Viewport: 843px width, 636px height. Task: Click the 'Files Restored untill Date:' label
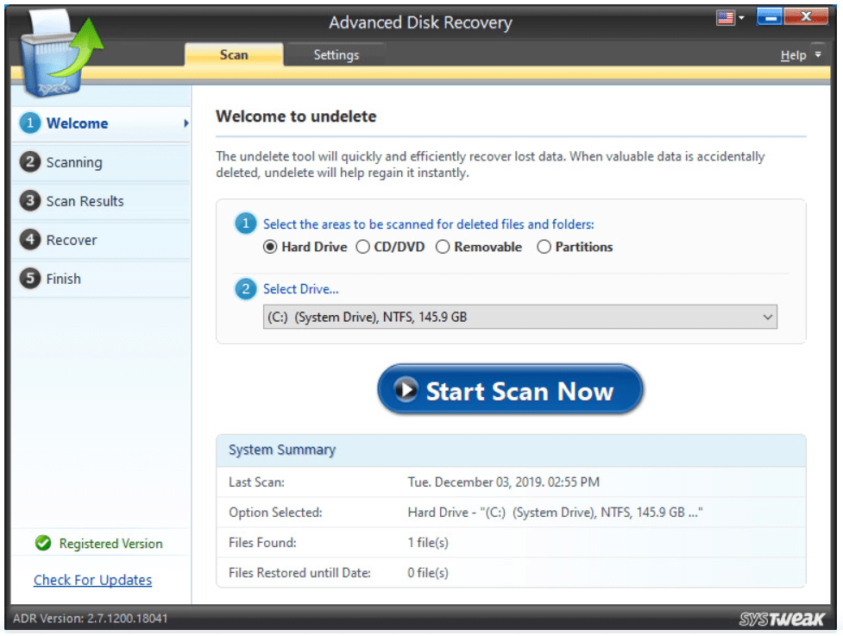[299, 572]
